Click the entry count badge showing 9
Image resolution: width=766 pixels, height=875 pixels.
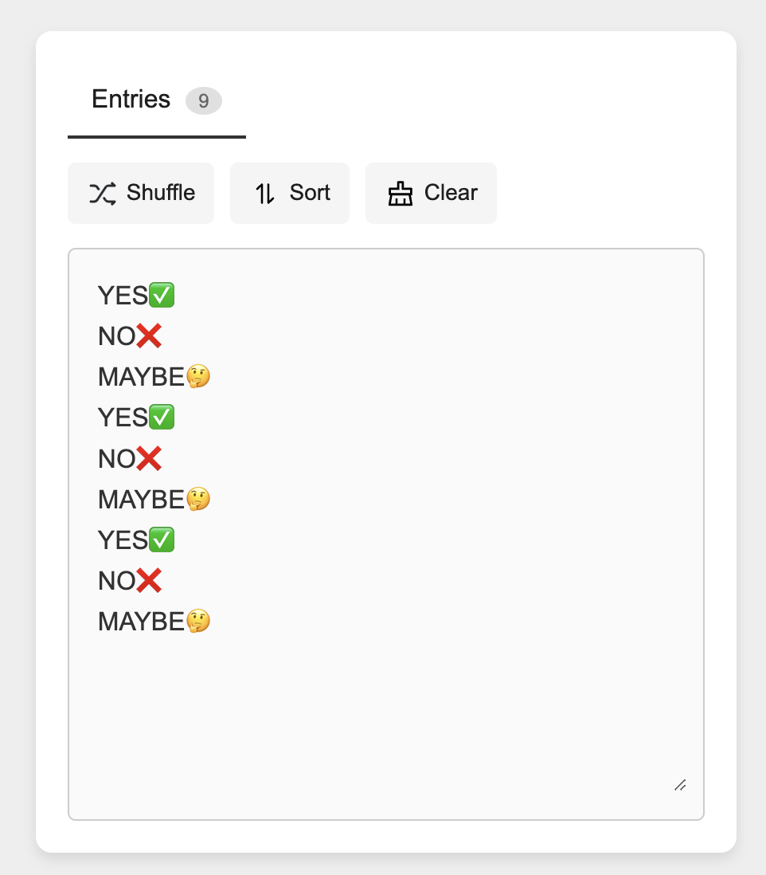(x=203, y=101)
